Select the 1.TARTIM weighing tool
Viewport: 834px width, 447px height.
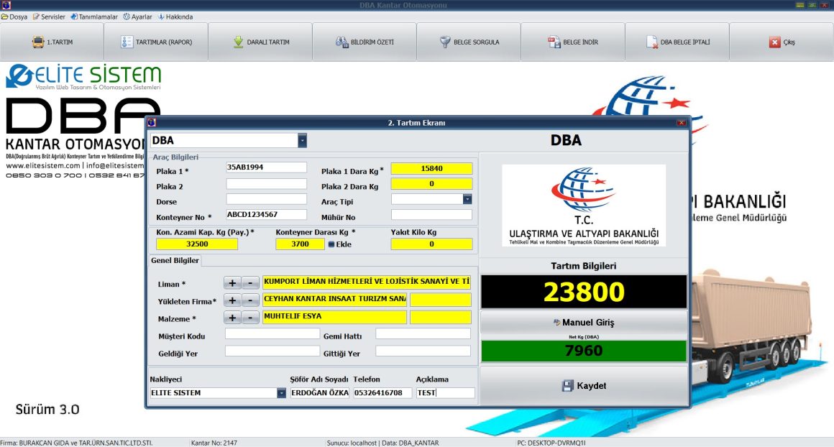[x=54, y=42]
